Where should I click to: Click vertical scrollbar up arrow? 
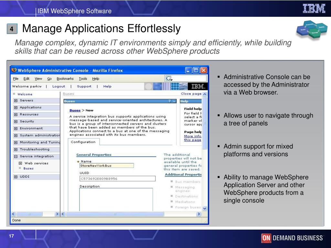point(205,94)
